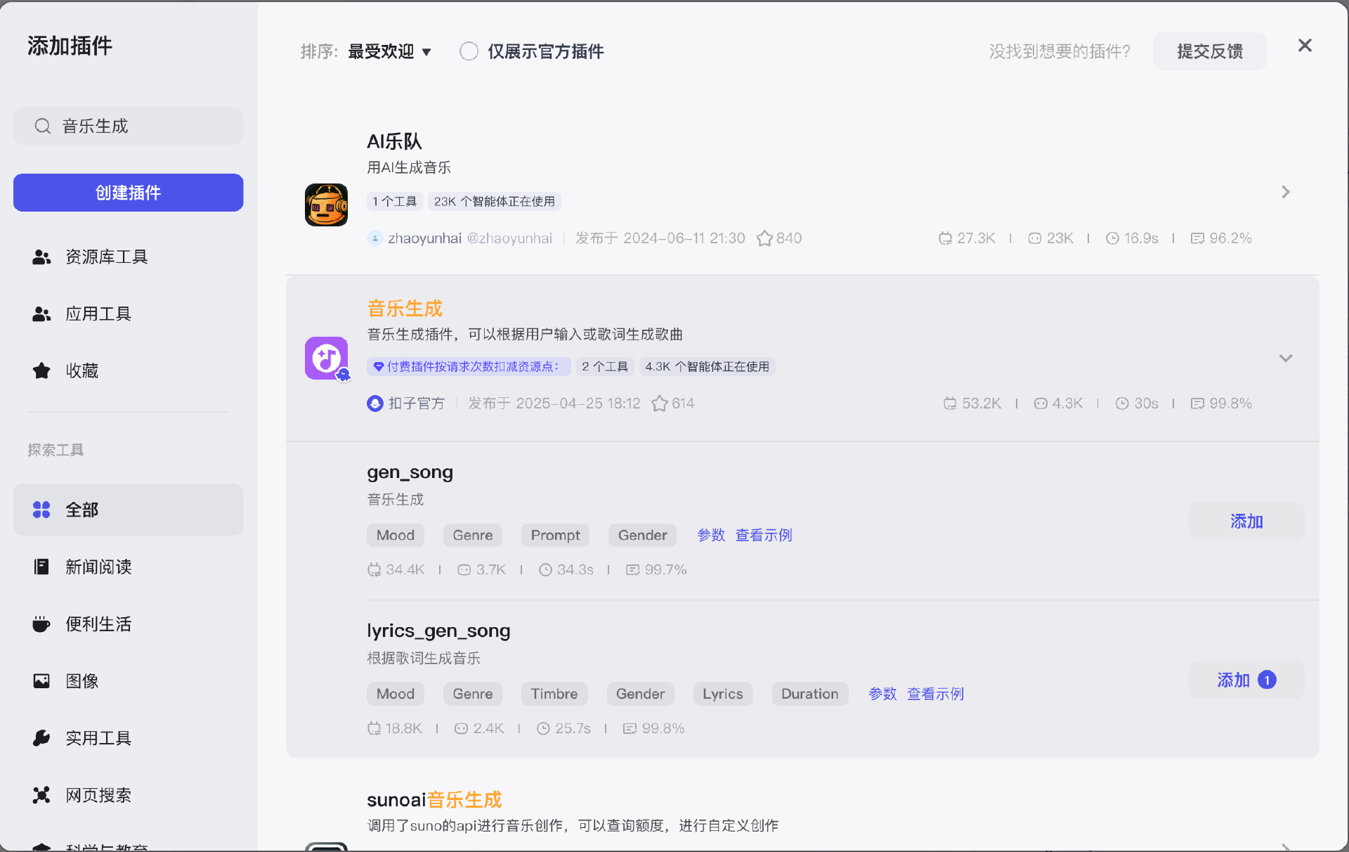The width and height of the screenshot is (1349, 852).
Task: Click the 实用工具 wrench icon
Action: click(41, 738)
